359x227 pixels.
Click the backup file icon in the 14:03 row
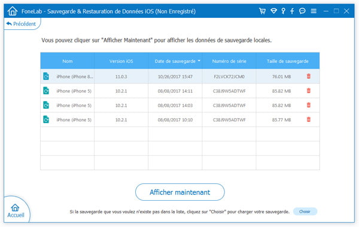point(46,105)
